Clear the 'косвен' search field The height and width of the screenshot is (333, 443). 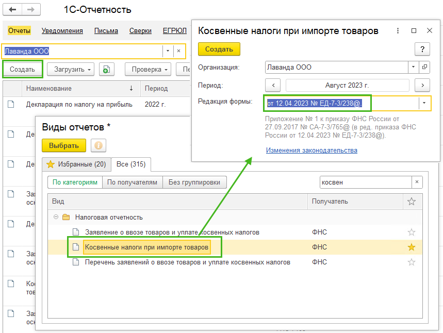click(417, 182)
